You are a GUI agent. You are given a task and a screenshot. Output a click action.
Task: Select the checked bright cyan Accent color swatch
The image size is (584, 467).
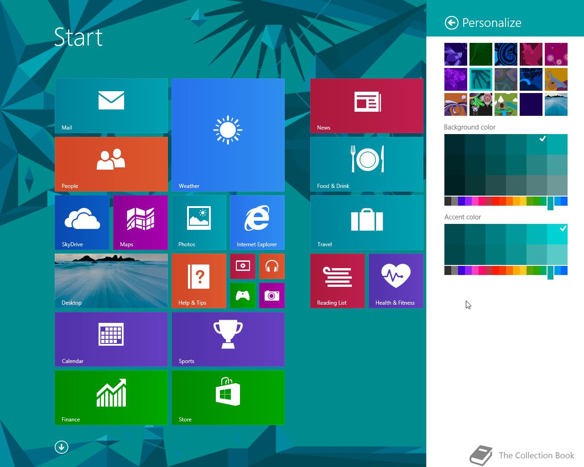click(557, 234)
